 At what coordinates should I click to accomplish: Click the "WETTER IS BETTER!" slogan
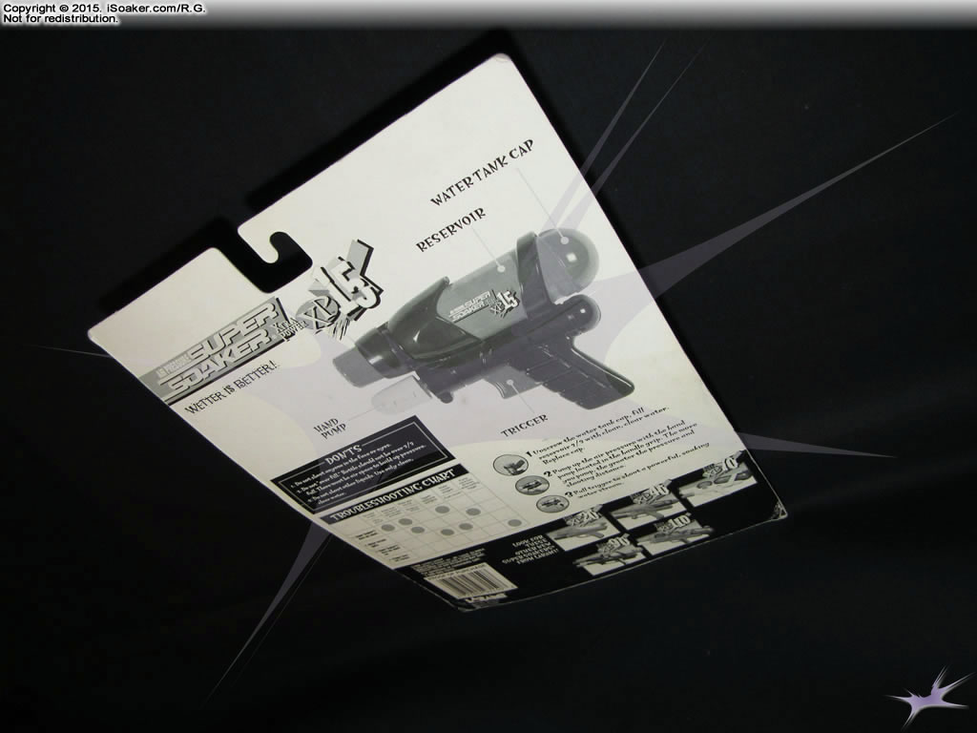pos(232,386)
